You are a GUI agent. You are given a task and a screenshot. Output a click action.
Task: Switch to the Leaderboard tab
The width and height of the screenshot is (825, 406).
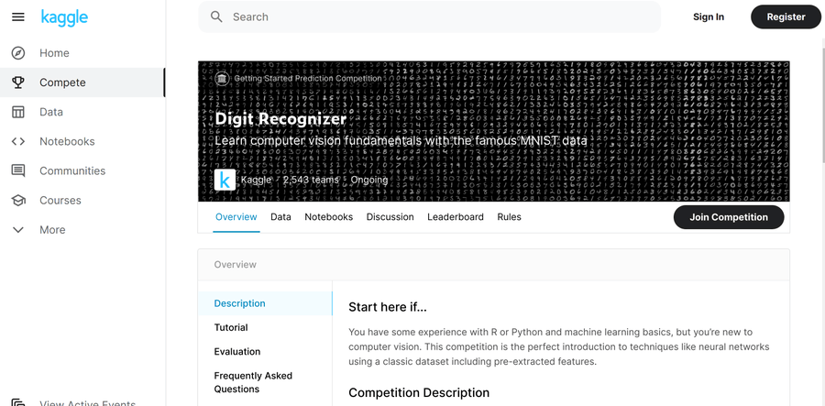(x=455, y=217)
